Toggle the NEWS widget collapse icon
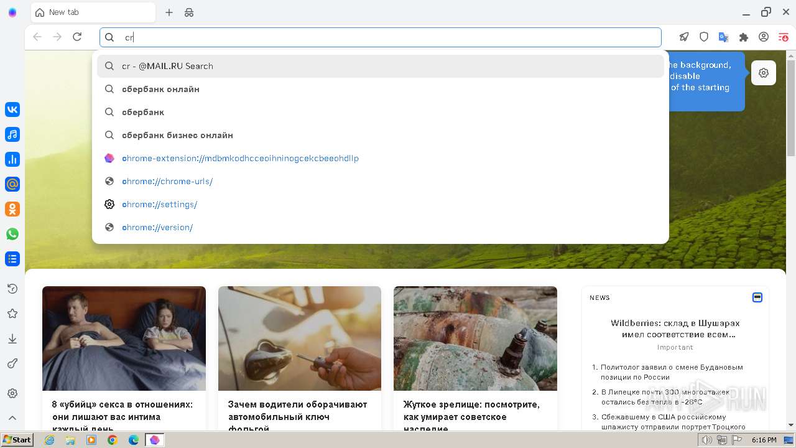The height and width of the screenshot is (448, 796). 757,297
